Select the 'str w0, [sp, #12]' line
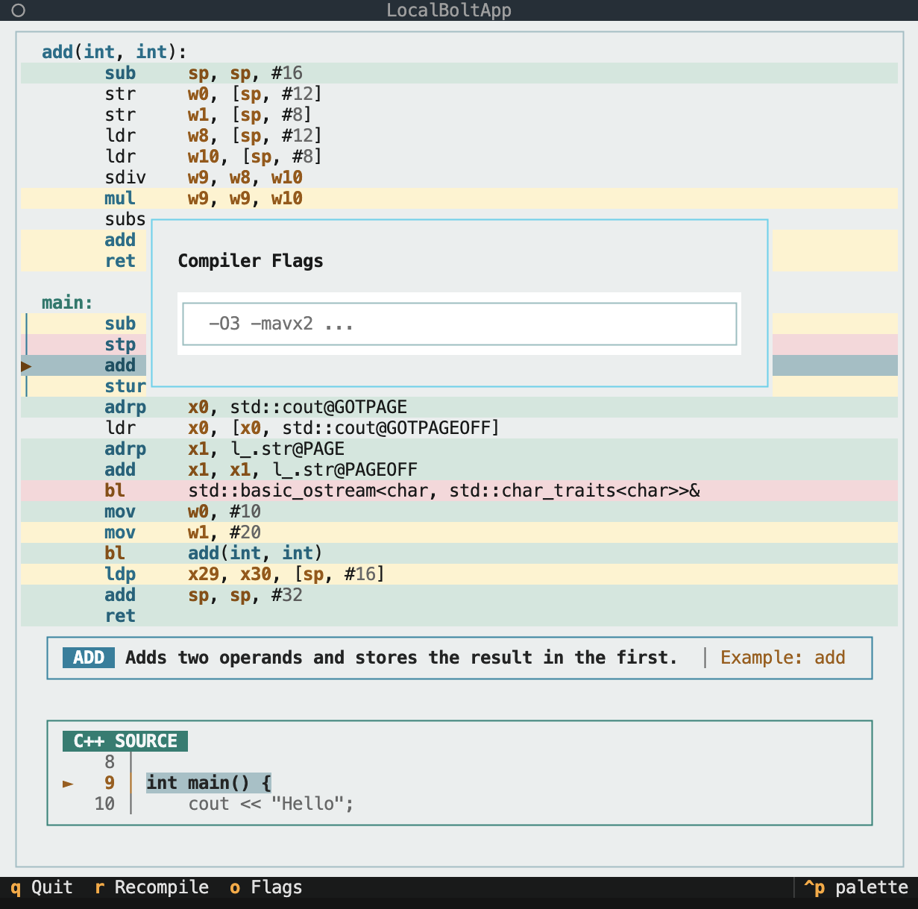Image resolution: width=918 pixels, height=909 pixels. (x=459, y=94)
